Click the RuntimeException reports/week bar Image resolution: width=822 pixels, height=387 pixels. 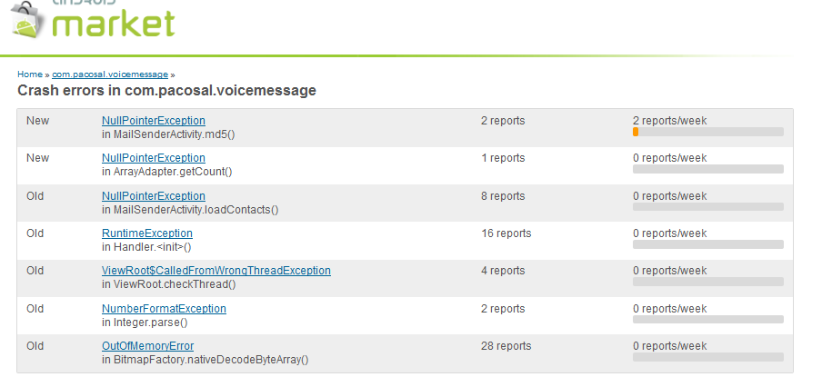pyautogui.click(x=707, y=244)
